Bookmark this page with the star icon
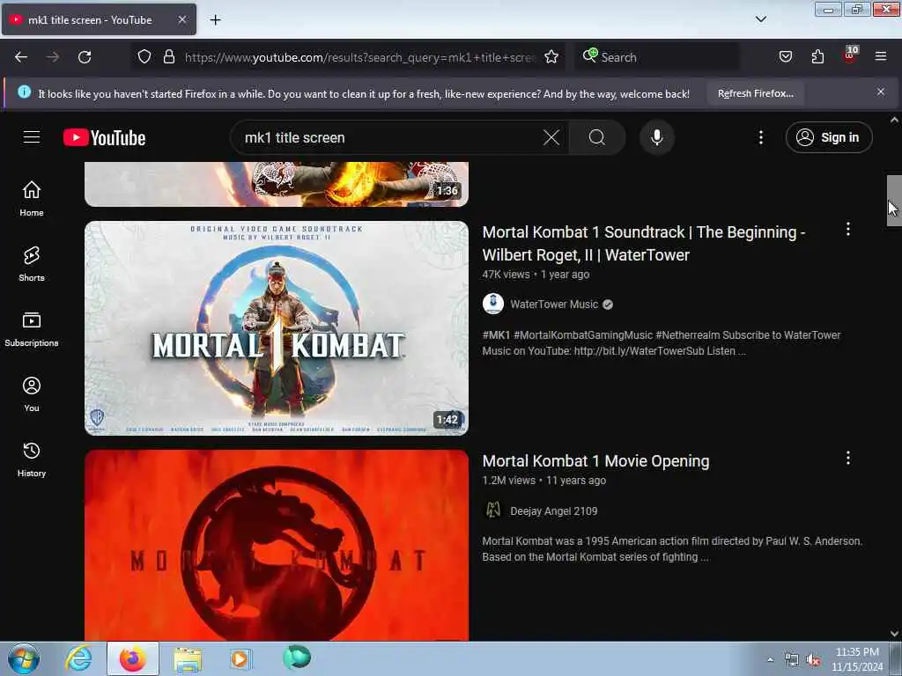Image resolution: width=902 pixels, height=676 pixels. 551,57
